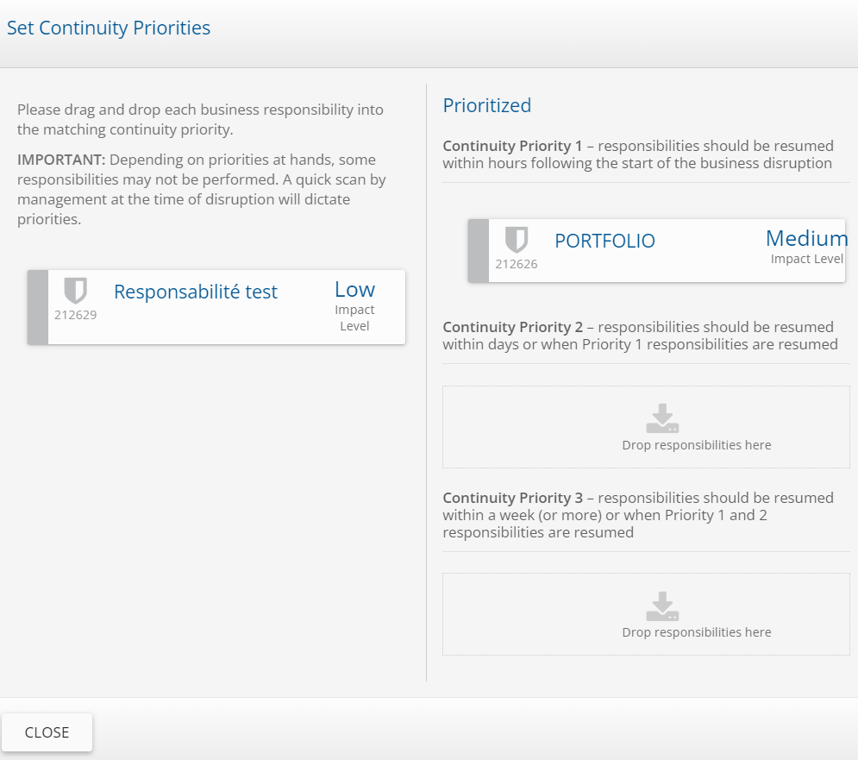Image resolution: width=858 pixels, height=760 pixels.
Task: Click the Low impact level label
Action: click(354, 289)
